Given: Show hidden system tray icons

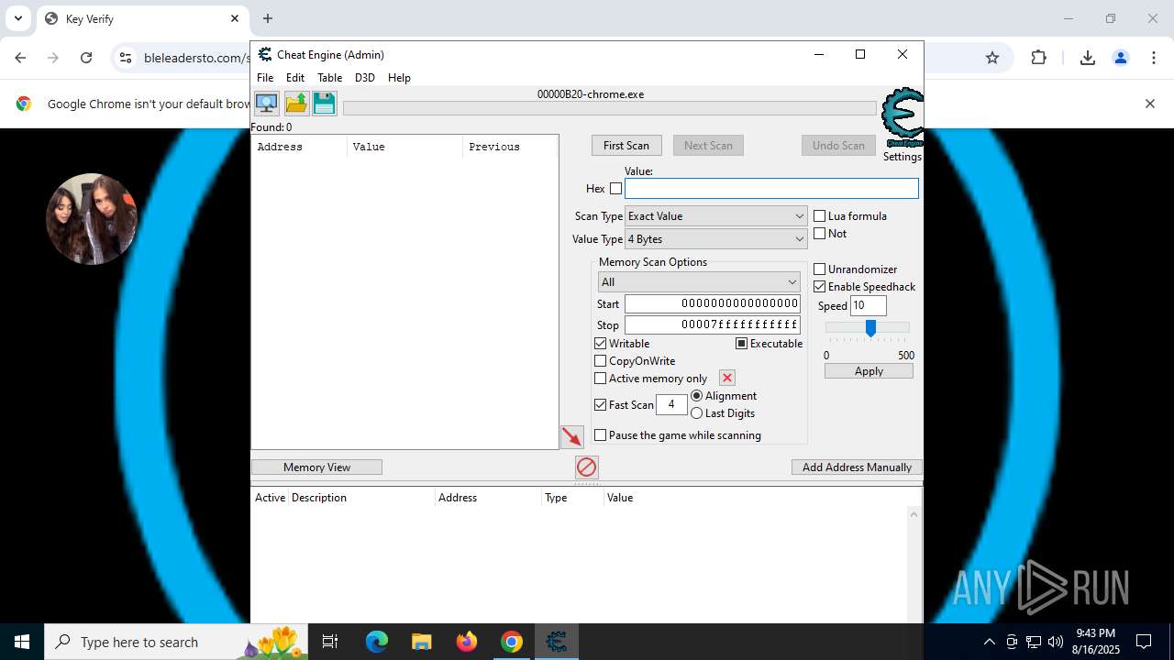Looking at the screenshot, I should click(989, 642).
